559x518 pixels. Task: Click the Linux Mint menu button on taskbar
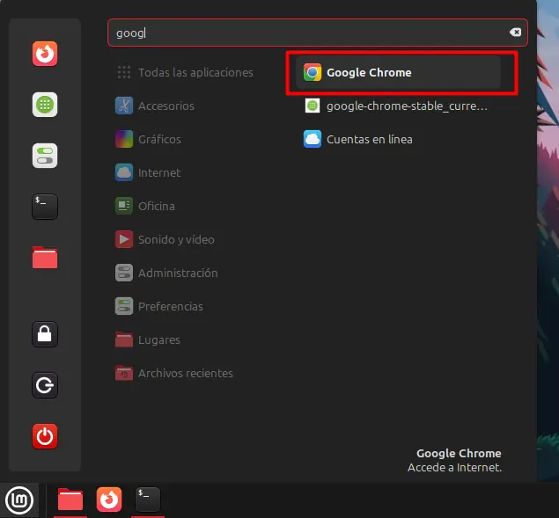point(19,500)
